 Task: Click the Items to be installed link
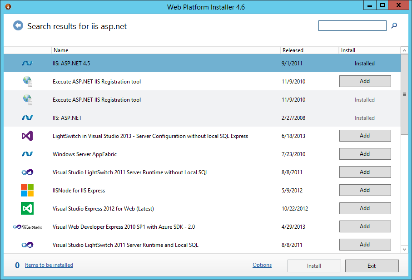click(x=49, y=265)
